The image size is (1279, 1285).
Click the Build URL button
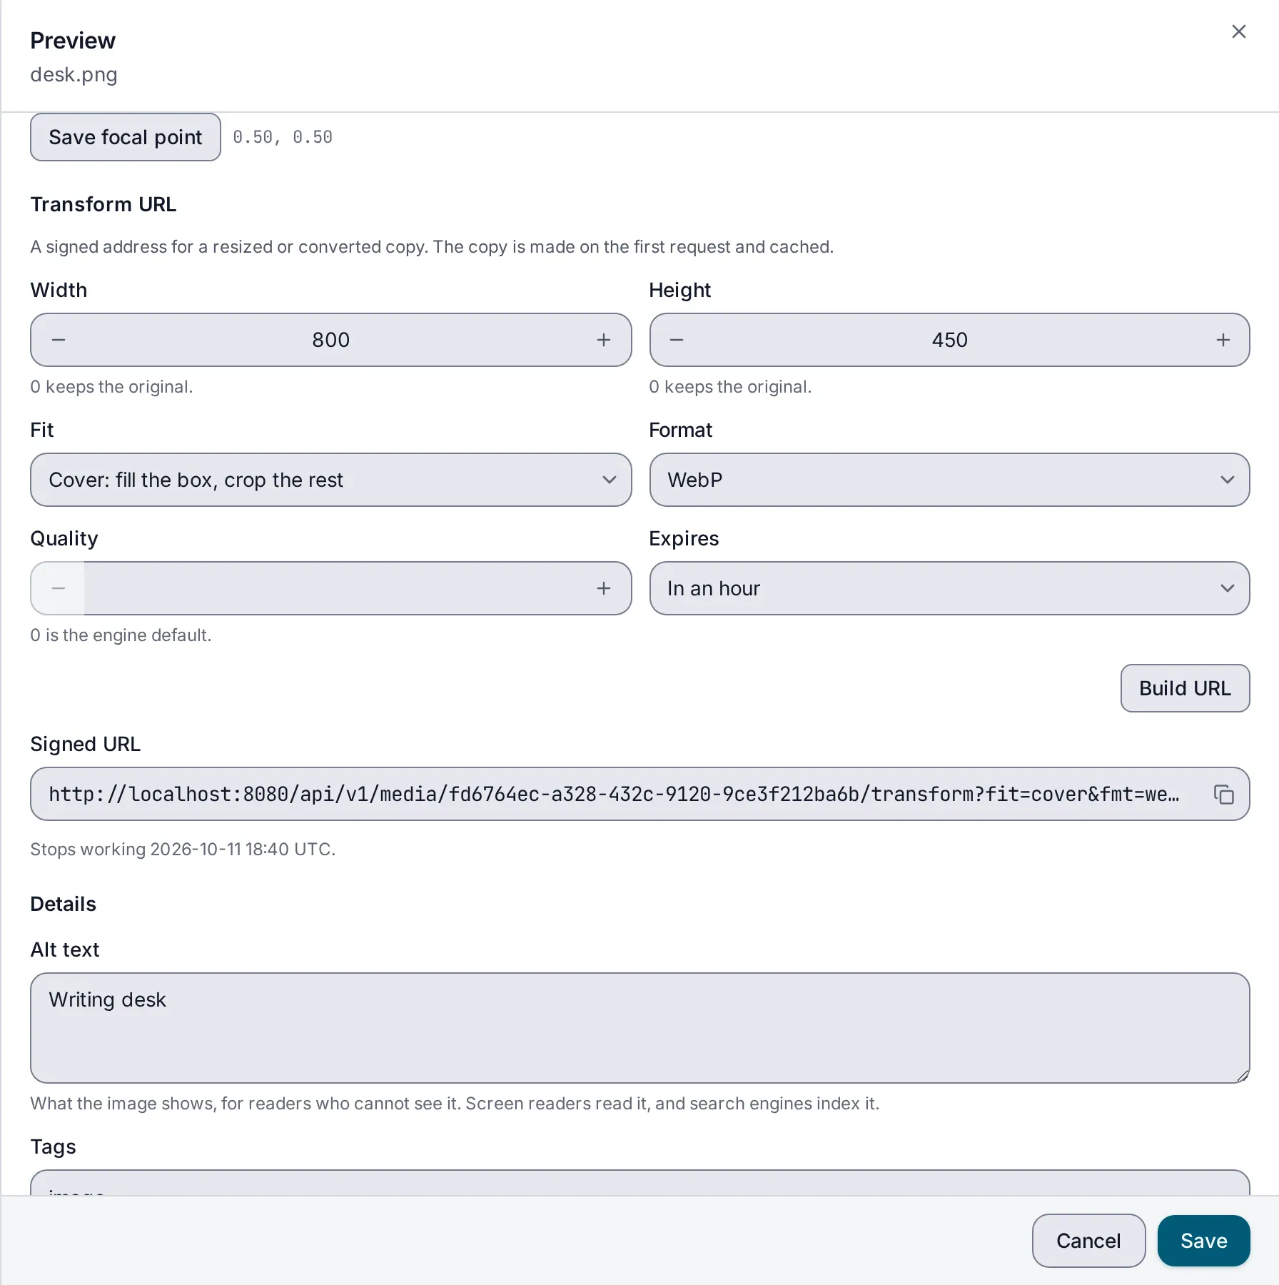pyautogui.click(x=1185, y=688)
